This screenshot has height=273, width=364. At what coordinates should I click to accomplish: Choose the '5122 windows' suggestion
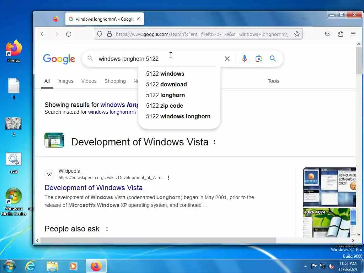click(x=179, y=74)
